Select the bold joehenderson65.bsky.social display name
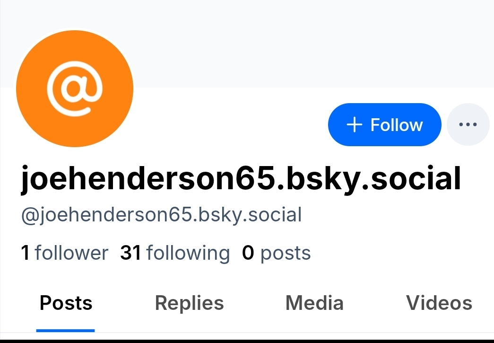 241,178
